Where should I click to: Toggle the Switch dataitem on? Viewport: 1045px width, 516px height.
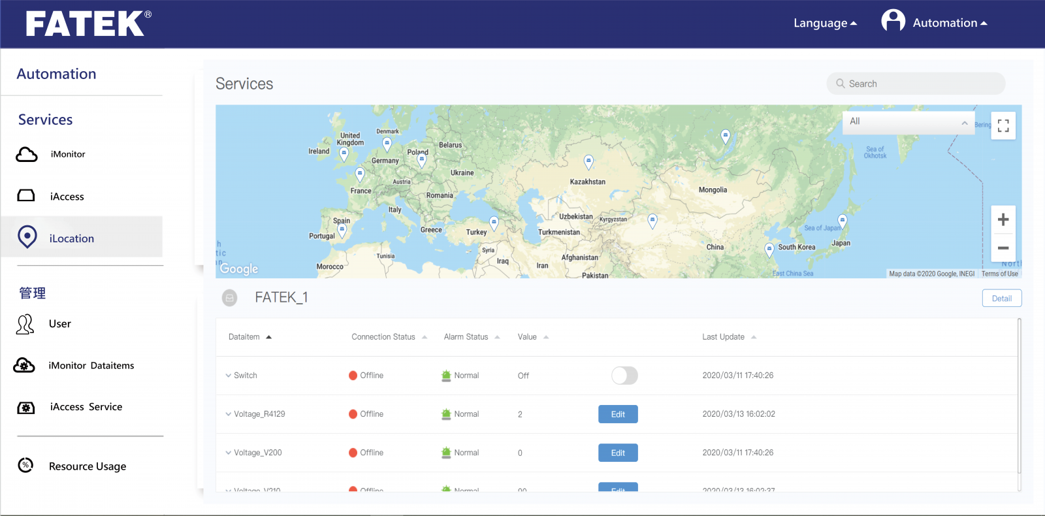click(624, 376)
